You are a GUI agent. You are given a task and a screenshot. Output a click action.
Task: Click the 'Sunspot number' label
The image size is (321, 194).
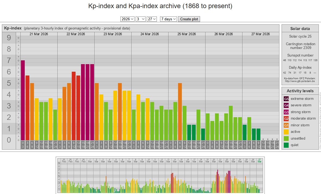pyautogui.click(x=300, y=55)
